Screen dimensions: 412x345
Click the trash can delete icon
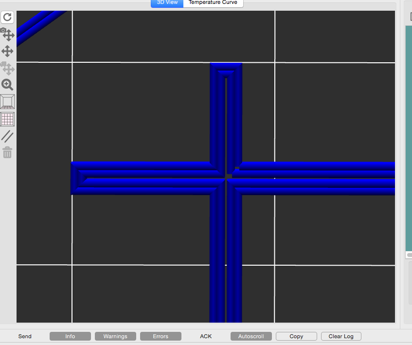point(7,152)
